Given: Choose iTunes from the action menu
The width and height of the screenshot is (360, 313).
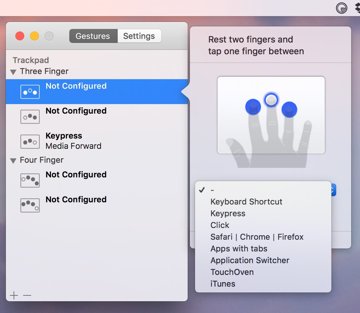Looking at the screenshot, I should click(x=263, y=284).
